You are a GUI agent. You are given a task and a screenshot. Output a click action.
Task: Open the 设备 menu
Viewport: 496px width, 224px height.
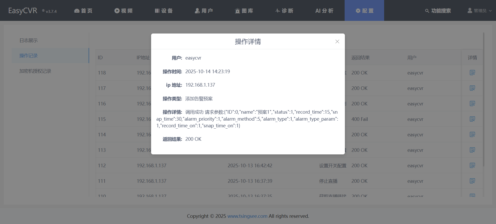(164, 11)
